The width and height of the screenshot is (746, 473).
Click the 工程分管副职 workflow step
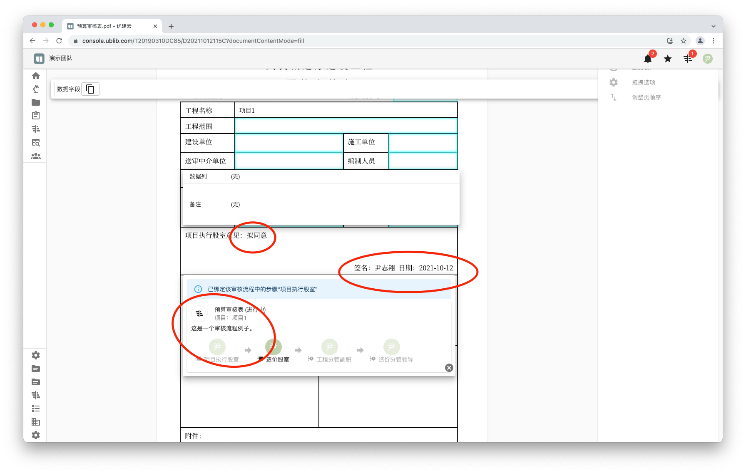coord(330,351)
